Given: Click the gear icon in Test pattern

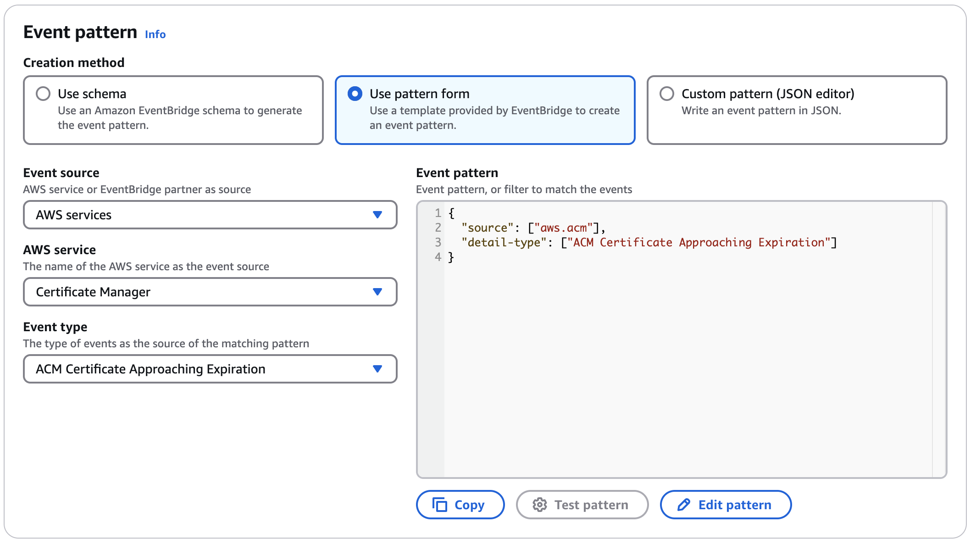Looking at the screenshot, I should click(540, 505).
